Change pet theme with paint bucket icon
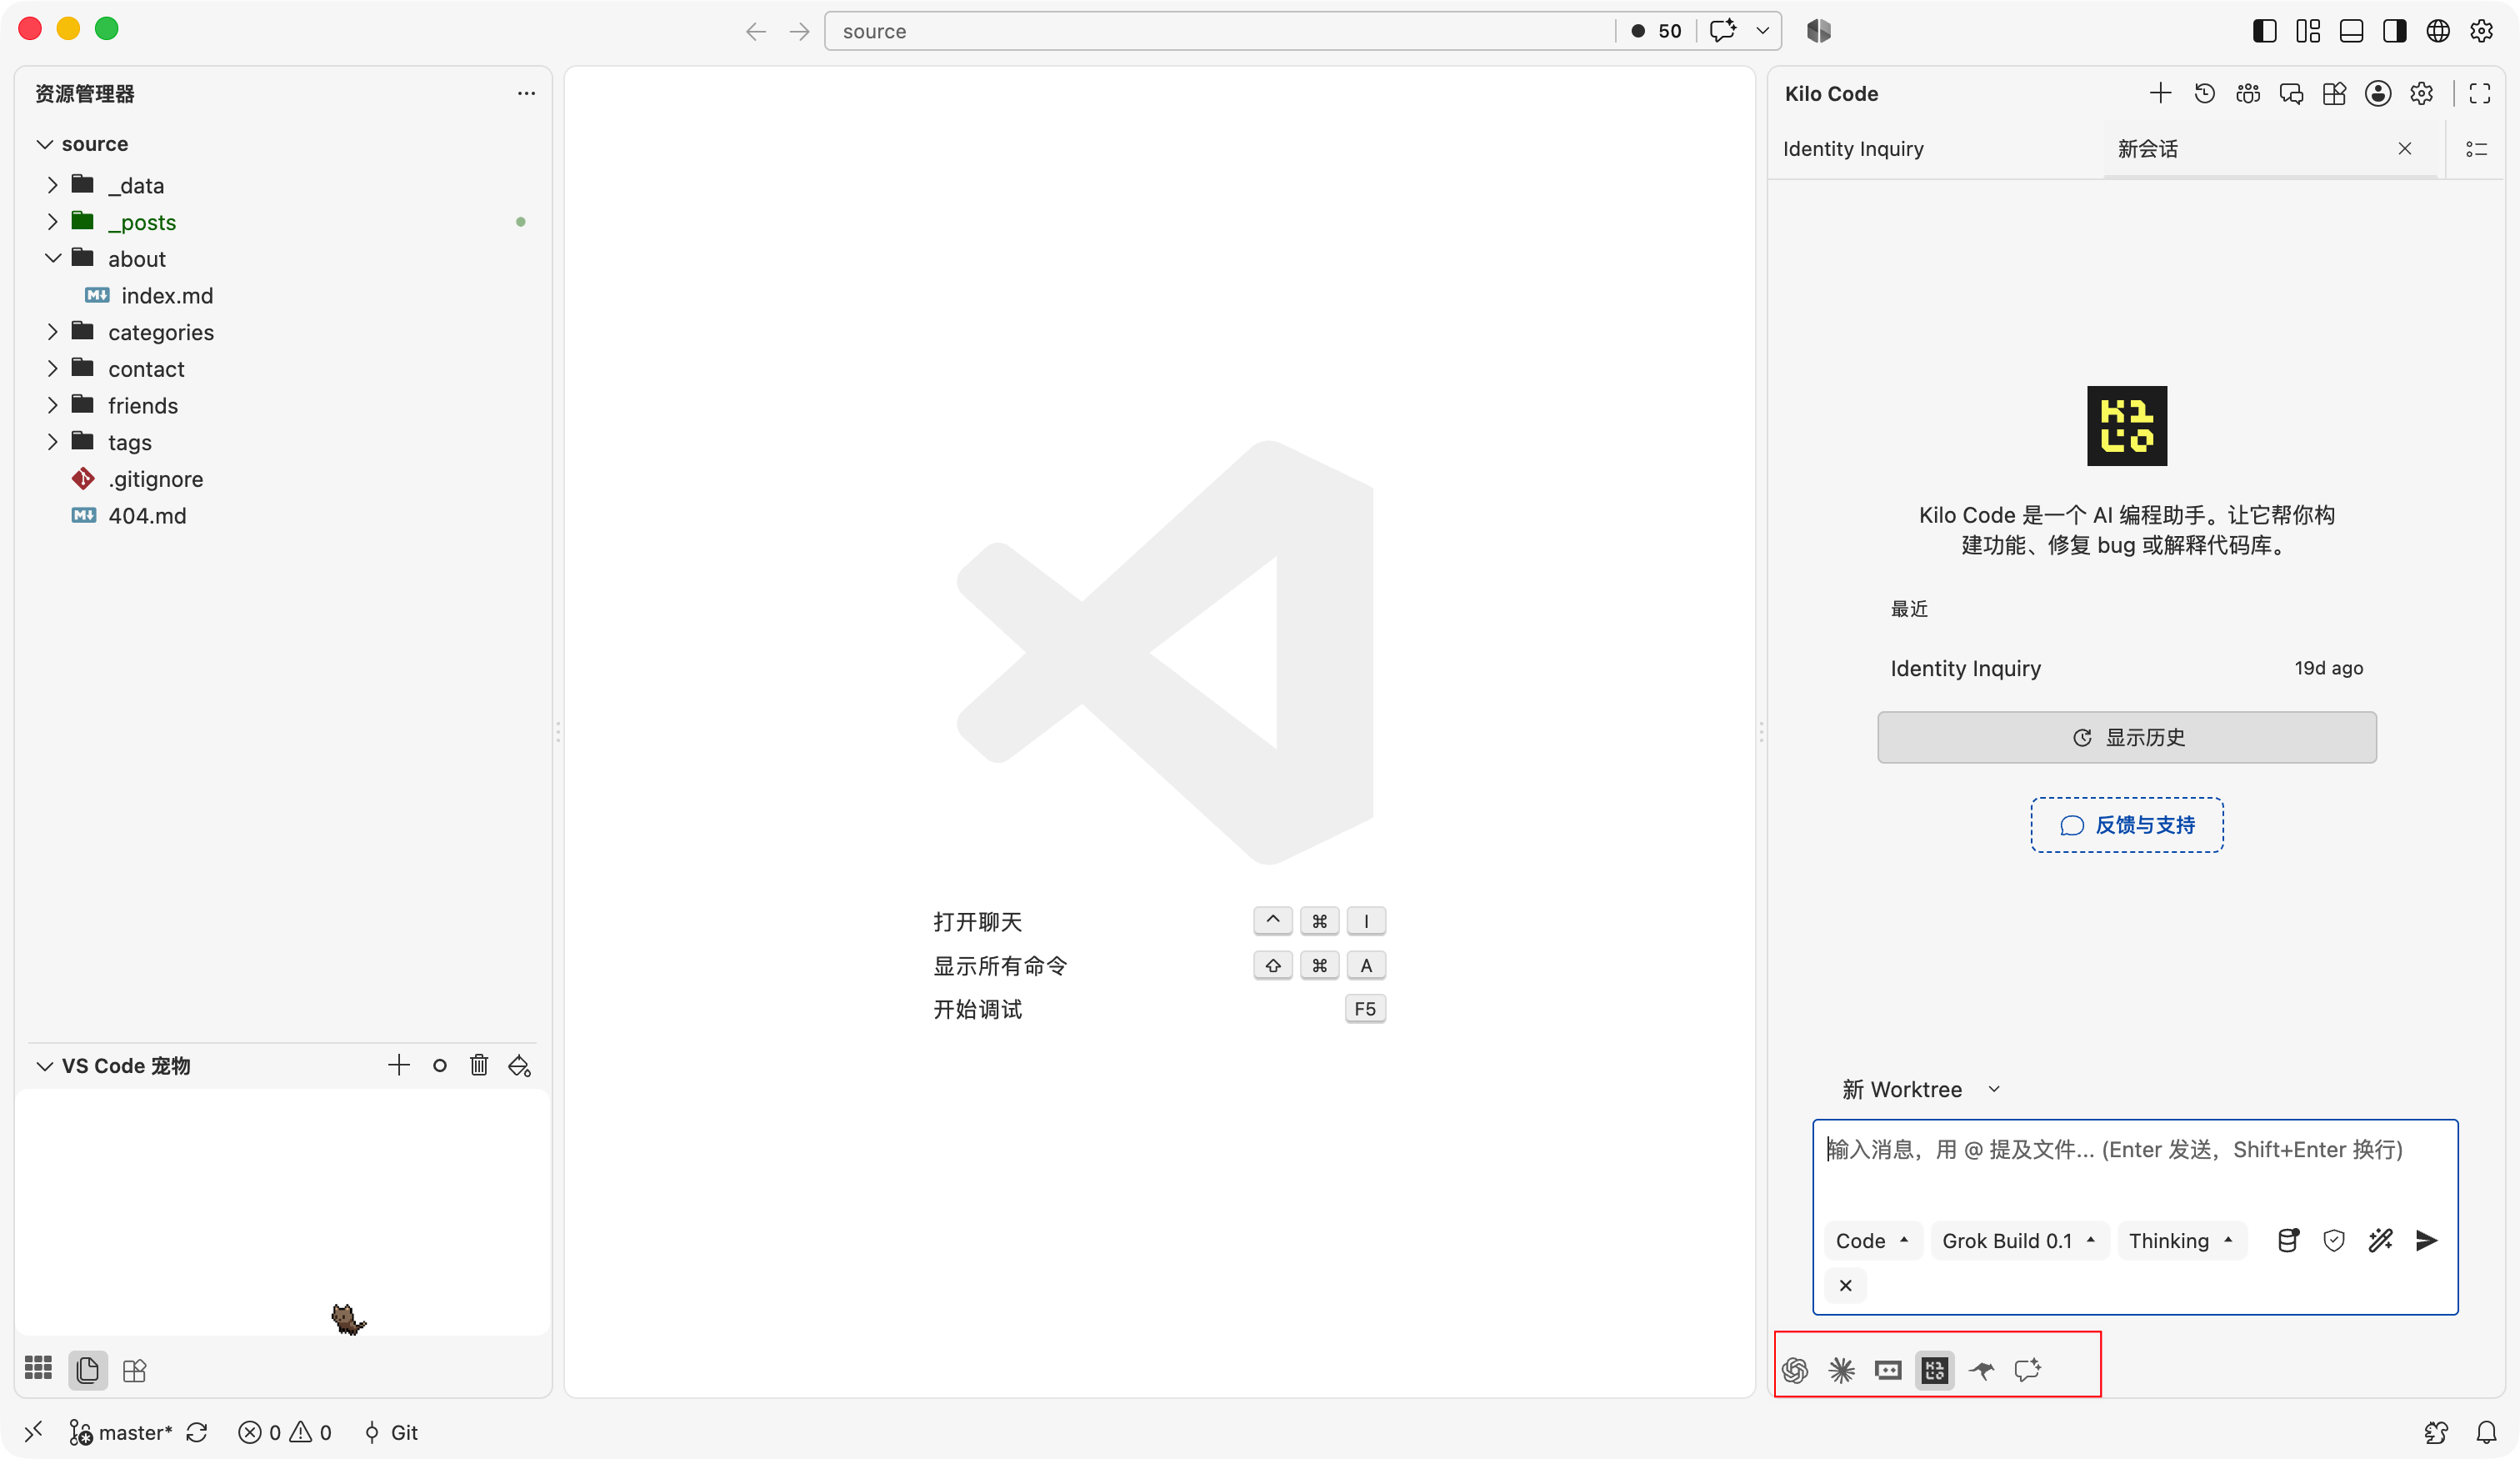Viewport: 2520px width, 1459px height. coord(519,1065)
